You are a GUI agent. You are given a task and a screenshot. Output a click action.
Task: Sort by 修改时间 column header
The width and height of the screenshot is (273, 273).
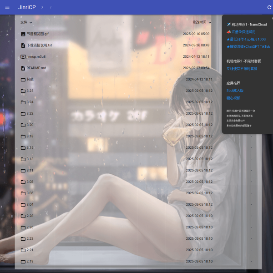[x=202, y=22]
